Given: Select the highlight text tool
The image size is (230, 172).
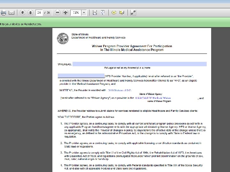Looking at the screenshot, I should [x=122, y=12].
